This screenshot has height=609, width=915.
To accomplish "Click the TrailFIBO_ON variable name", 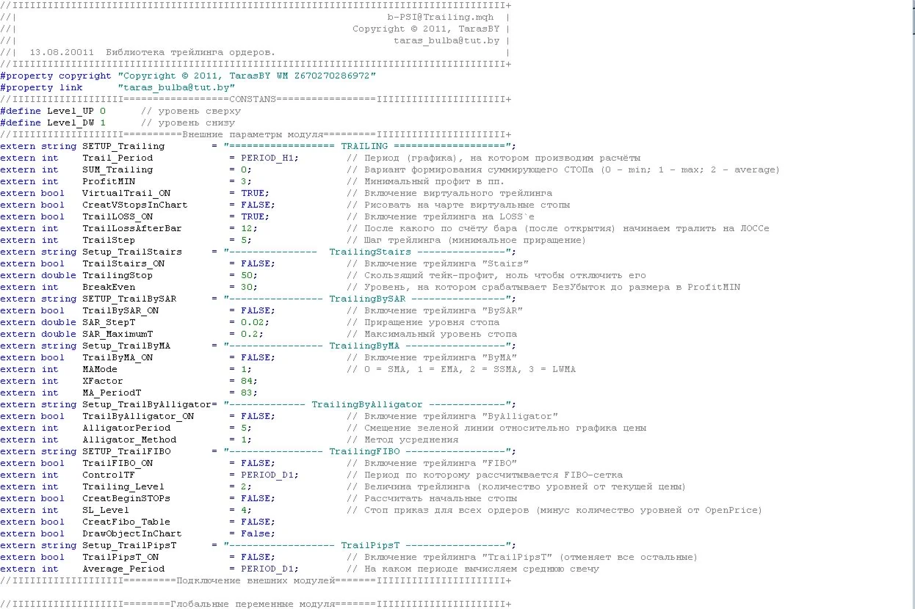I will [117, 463].
